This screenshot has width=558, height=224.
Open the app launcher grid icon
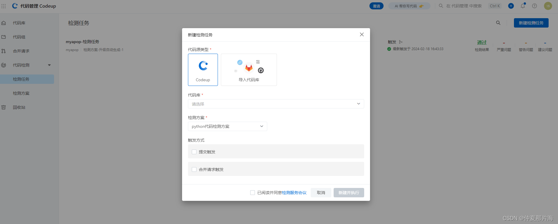point(4,6)
